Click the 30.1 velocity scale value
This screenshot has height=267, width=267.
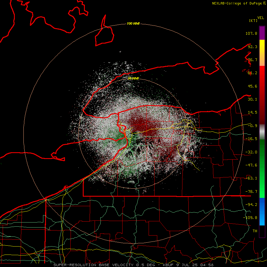252,99
